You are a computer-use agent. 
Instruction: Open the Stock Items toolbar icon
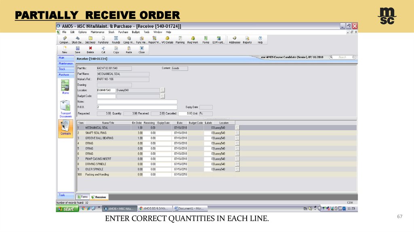click(77, 40)
